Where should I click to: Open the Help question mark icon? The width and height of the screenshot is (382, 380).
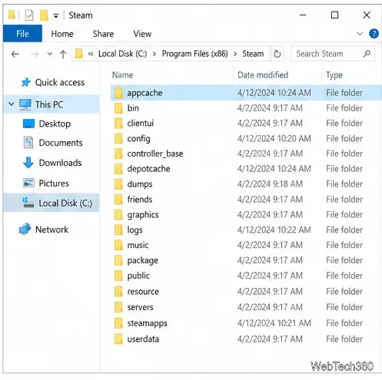point(374,34)
